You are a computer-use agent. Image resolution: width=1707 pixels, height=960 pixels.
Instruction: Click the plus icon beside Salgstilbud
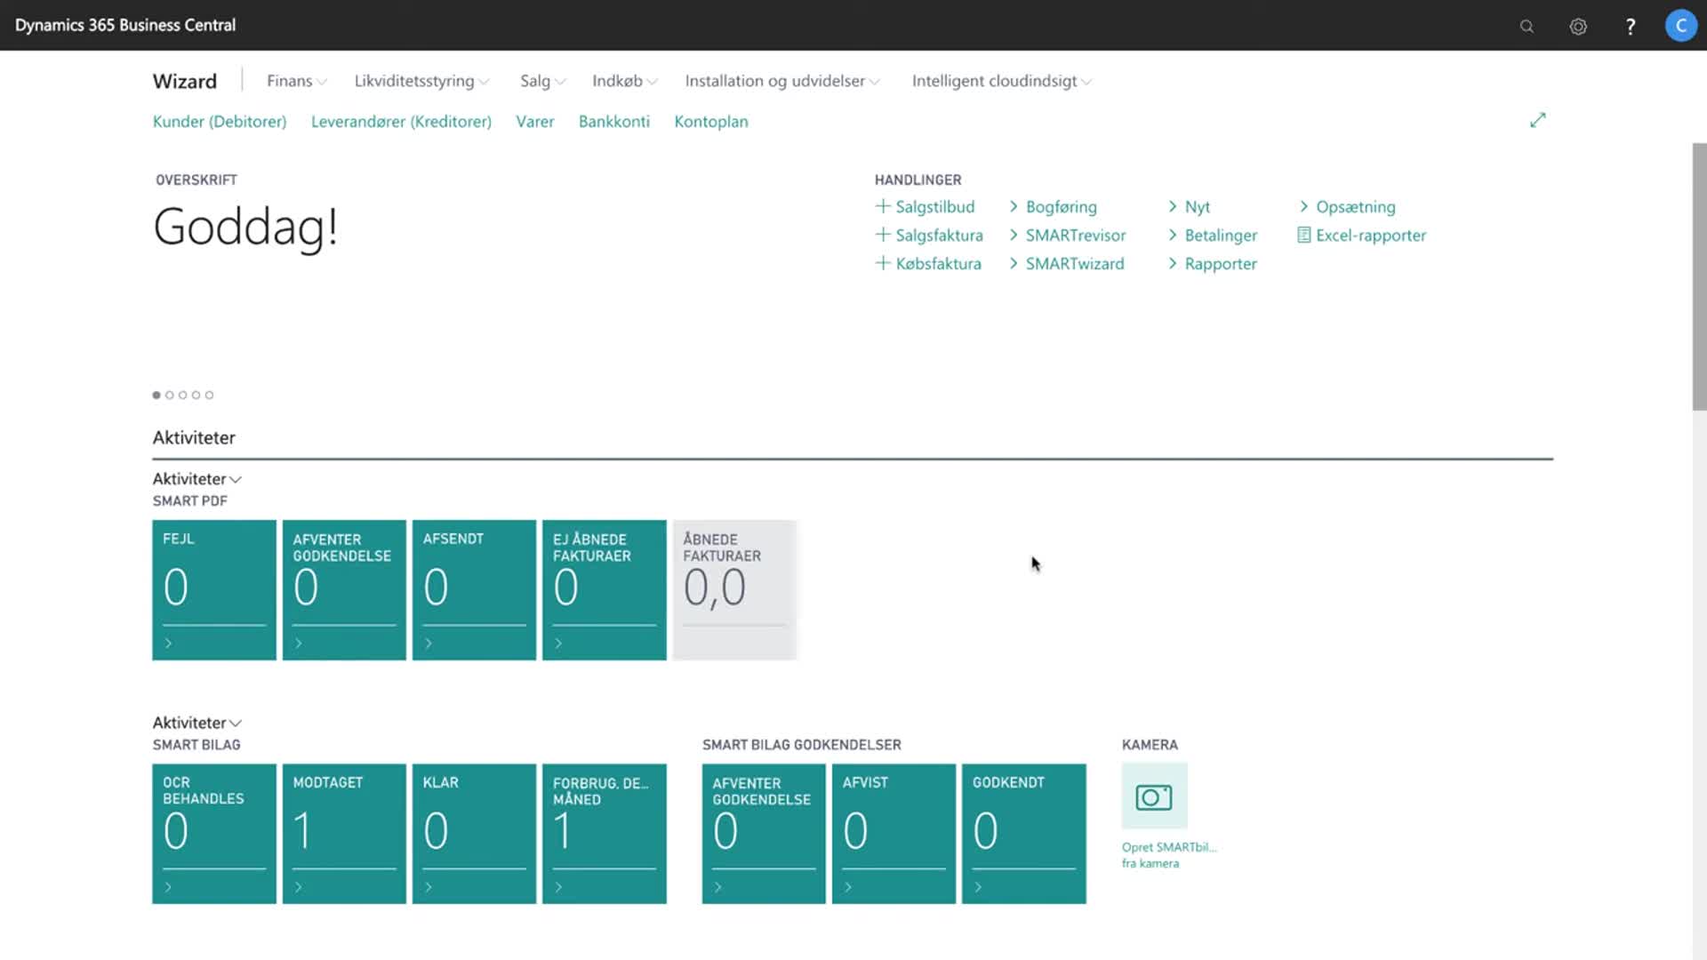tap(883, 206)
